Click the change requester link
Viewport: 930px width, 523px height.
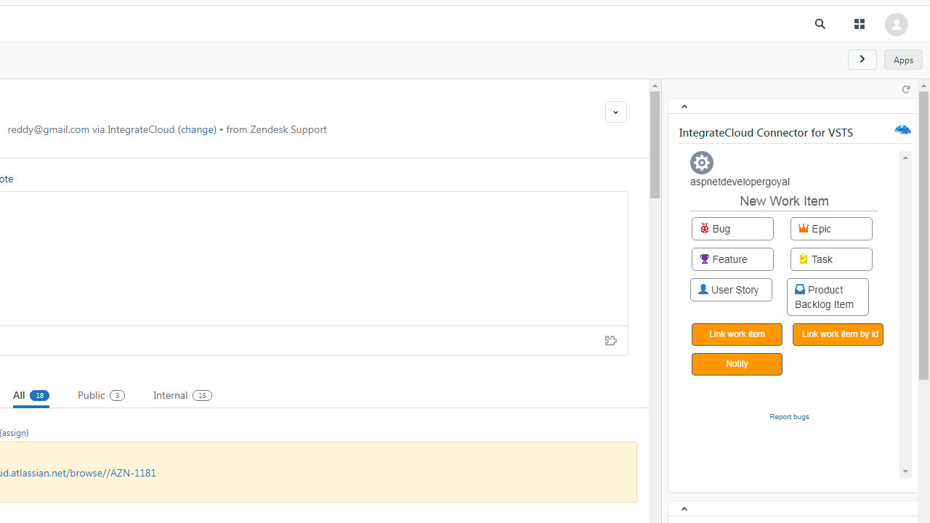[x=197, y=129]
